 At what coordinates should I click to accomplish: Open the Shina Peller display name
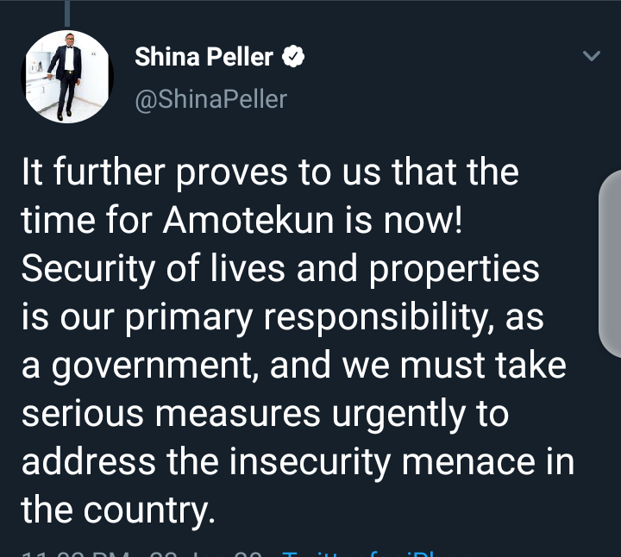(x=204, y=57)
